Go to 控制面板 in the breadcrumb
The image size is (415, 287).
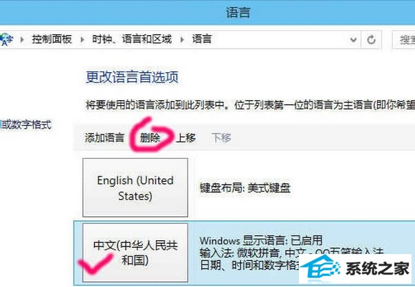(x=52, y=39)
